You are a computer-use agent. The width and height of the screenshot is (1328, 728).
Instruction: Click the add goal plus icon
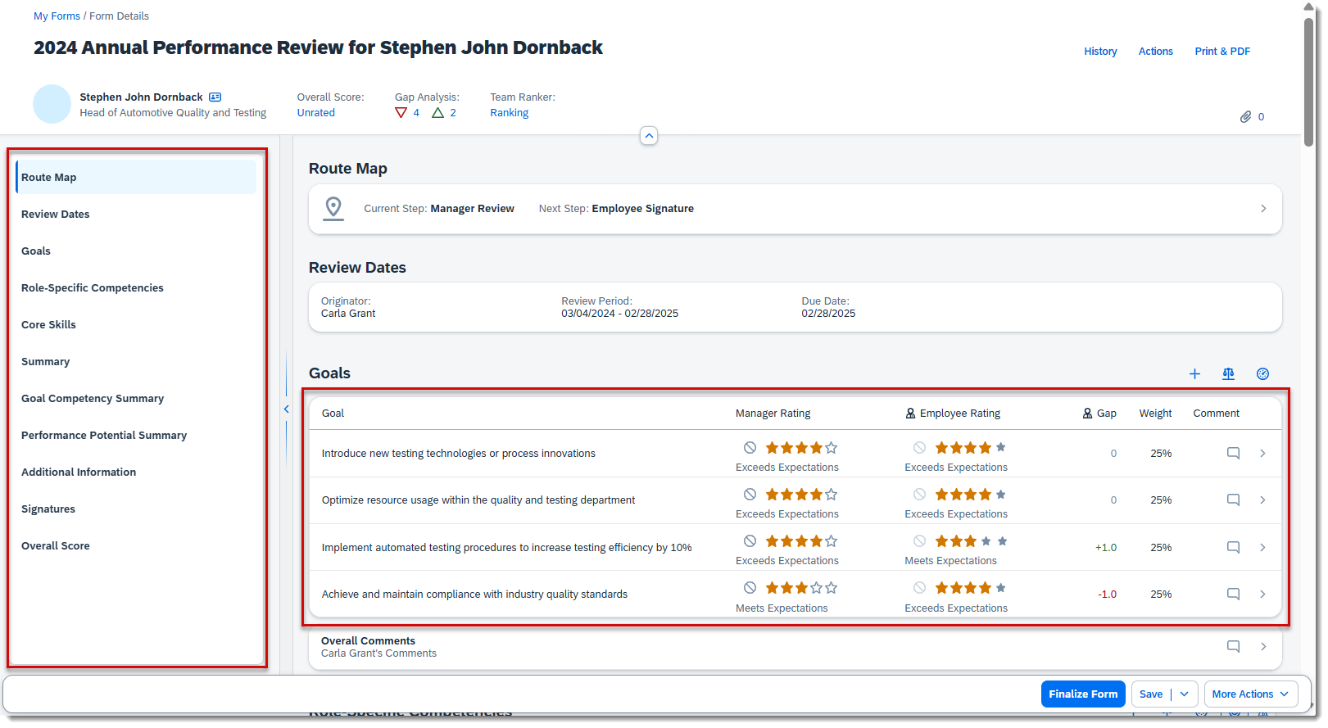pos(1194,374)
